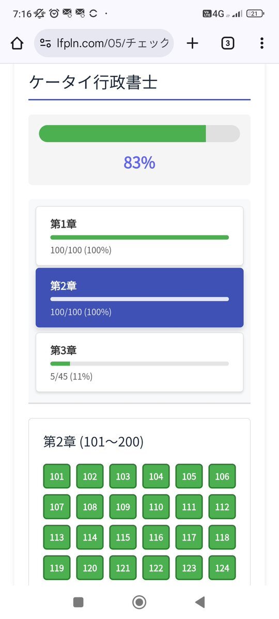
Task: Tap the site info icon in address bar
Action: (x=45, y=43)
